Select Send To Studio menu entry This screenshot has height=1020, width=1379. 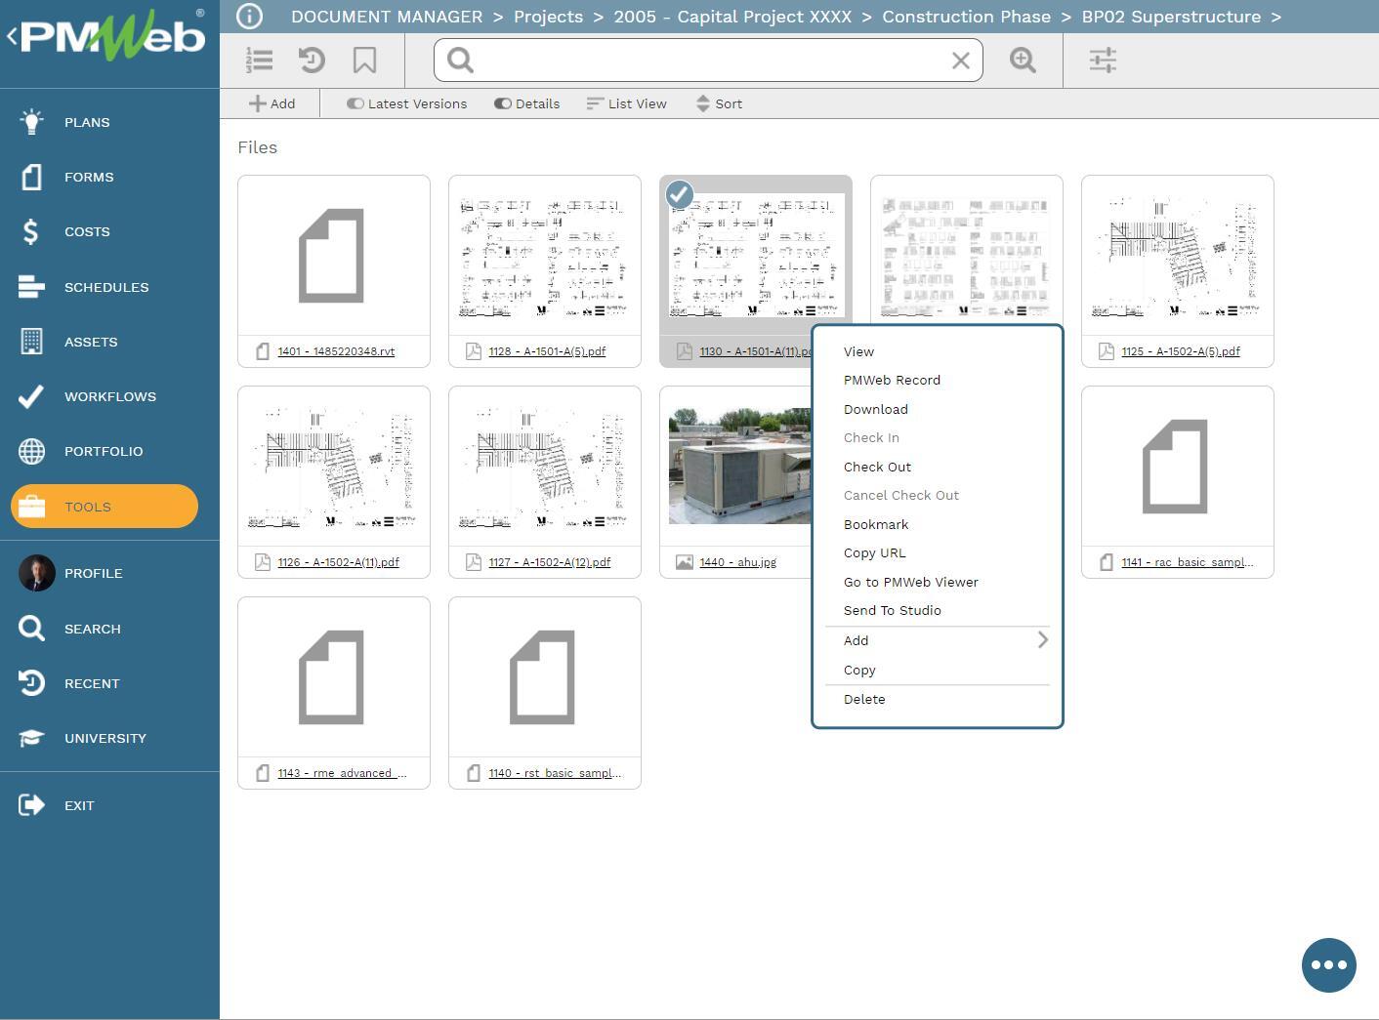tap(892, 610)
